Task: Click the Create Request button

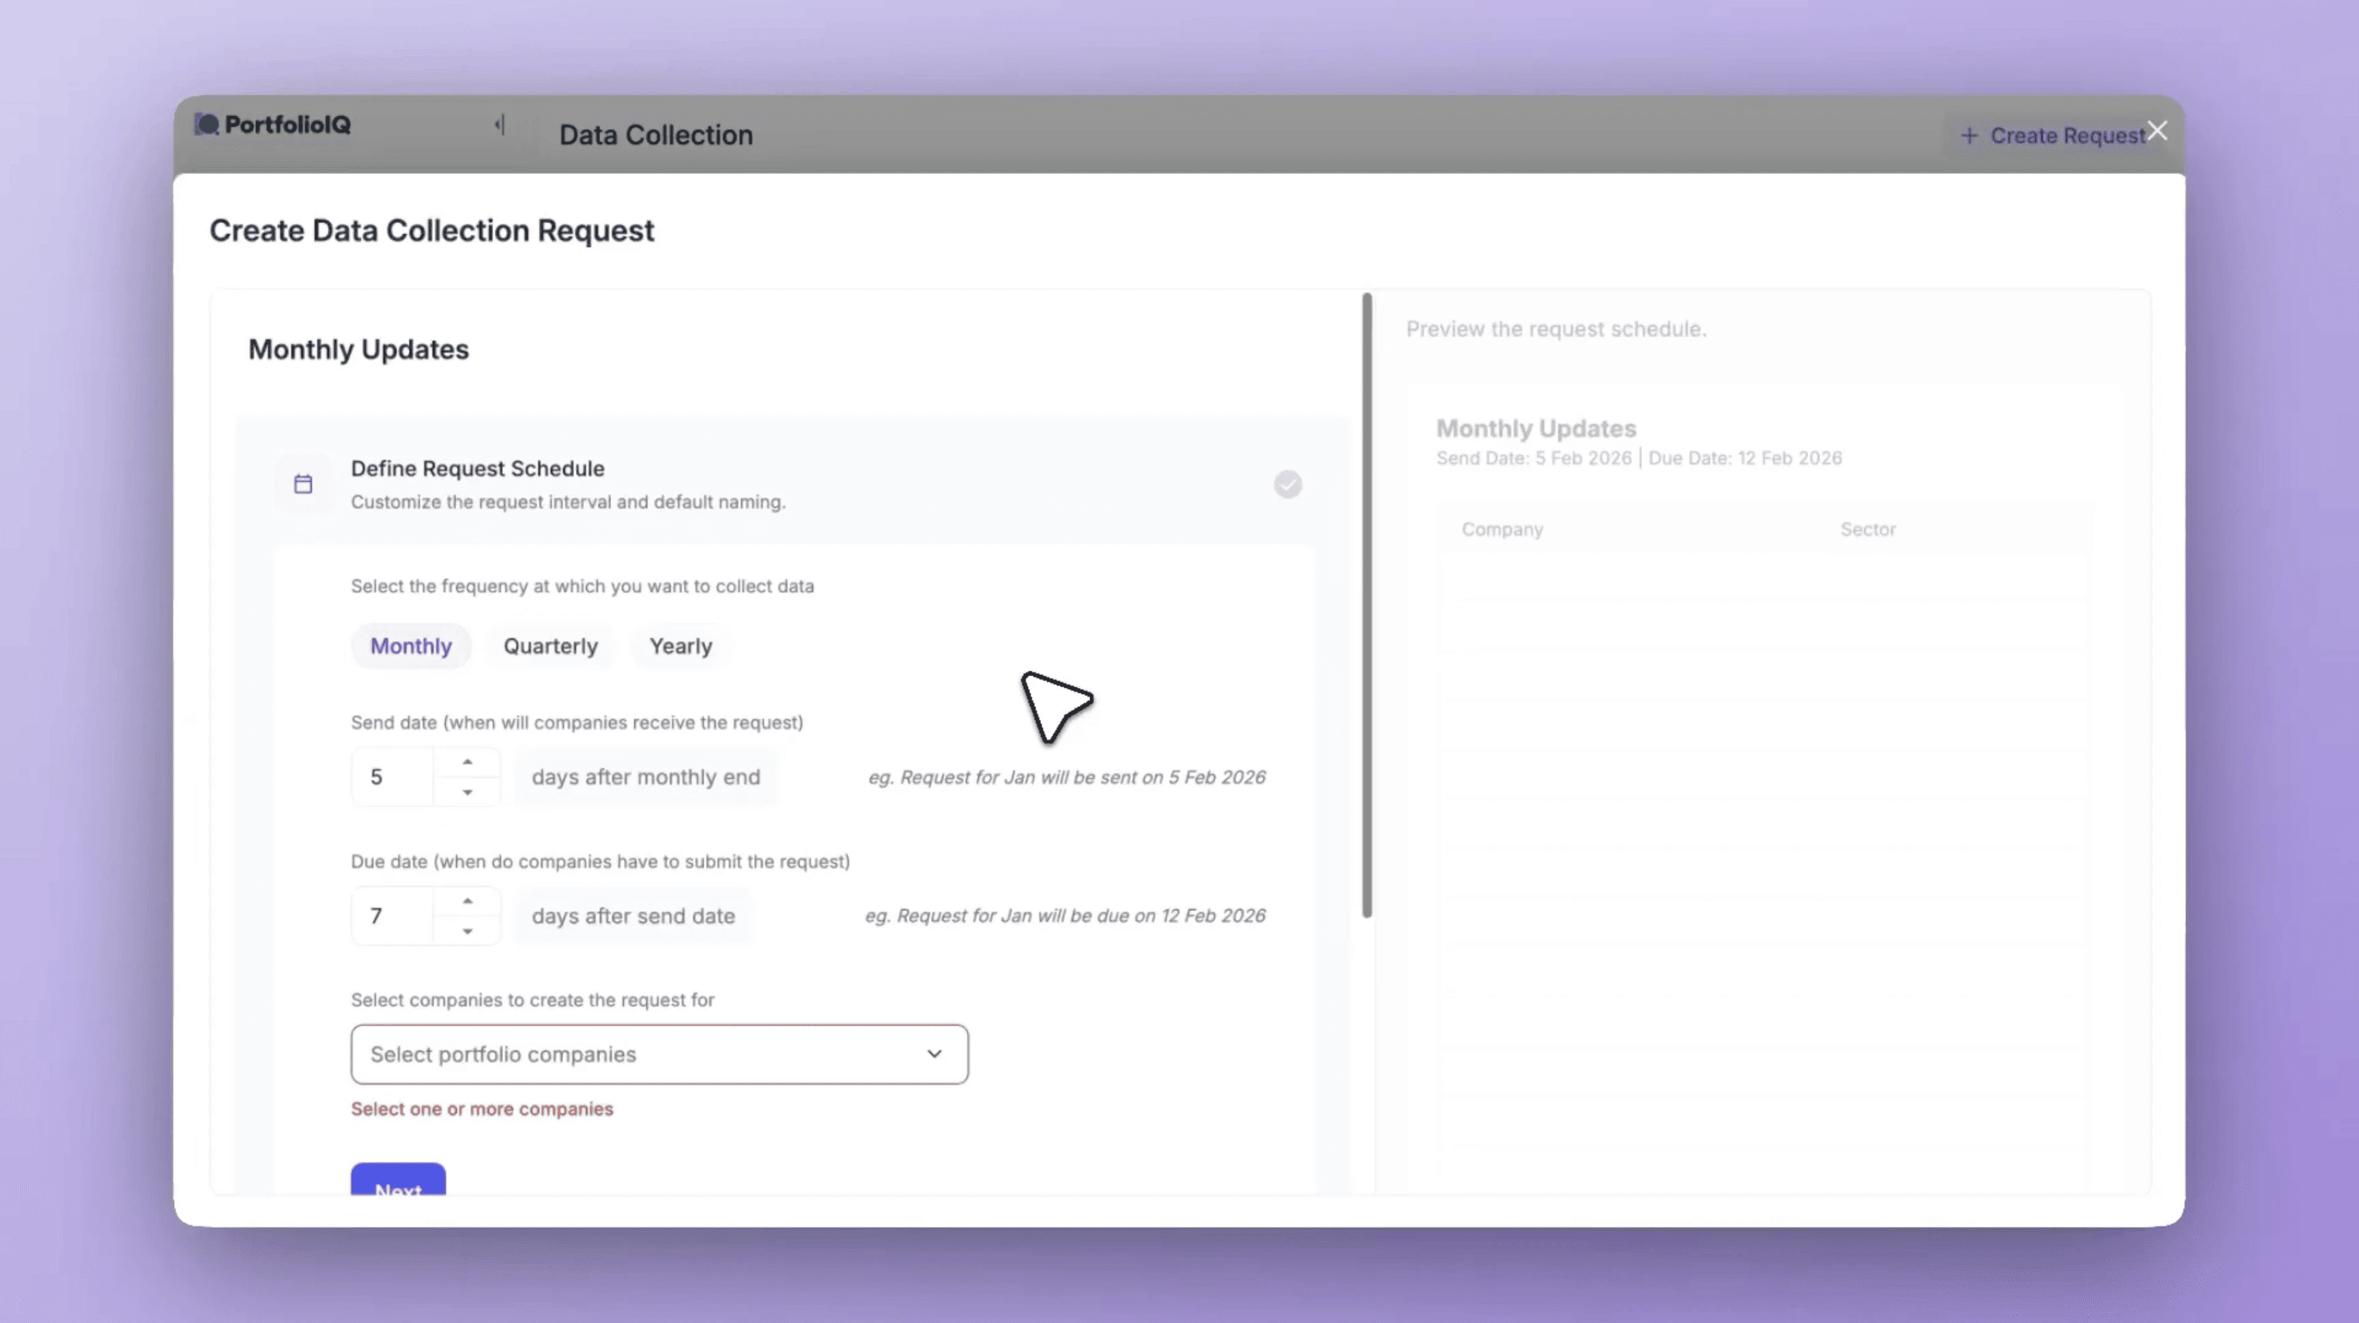Action: 2051,136
